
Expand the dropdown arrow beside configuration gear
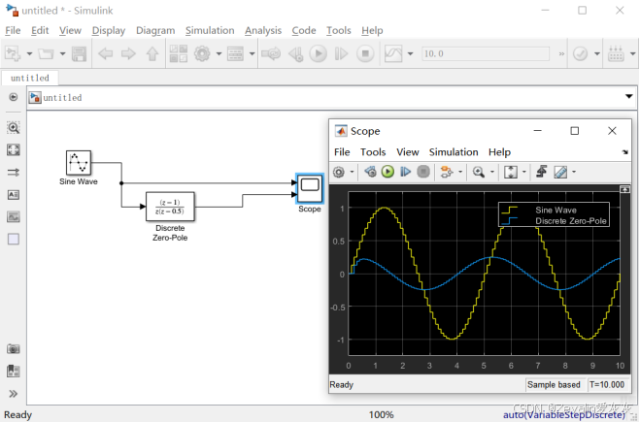[x=219, y=53]
